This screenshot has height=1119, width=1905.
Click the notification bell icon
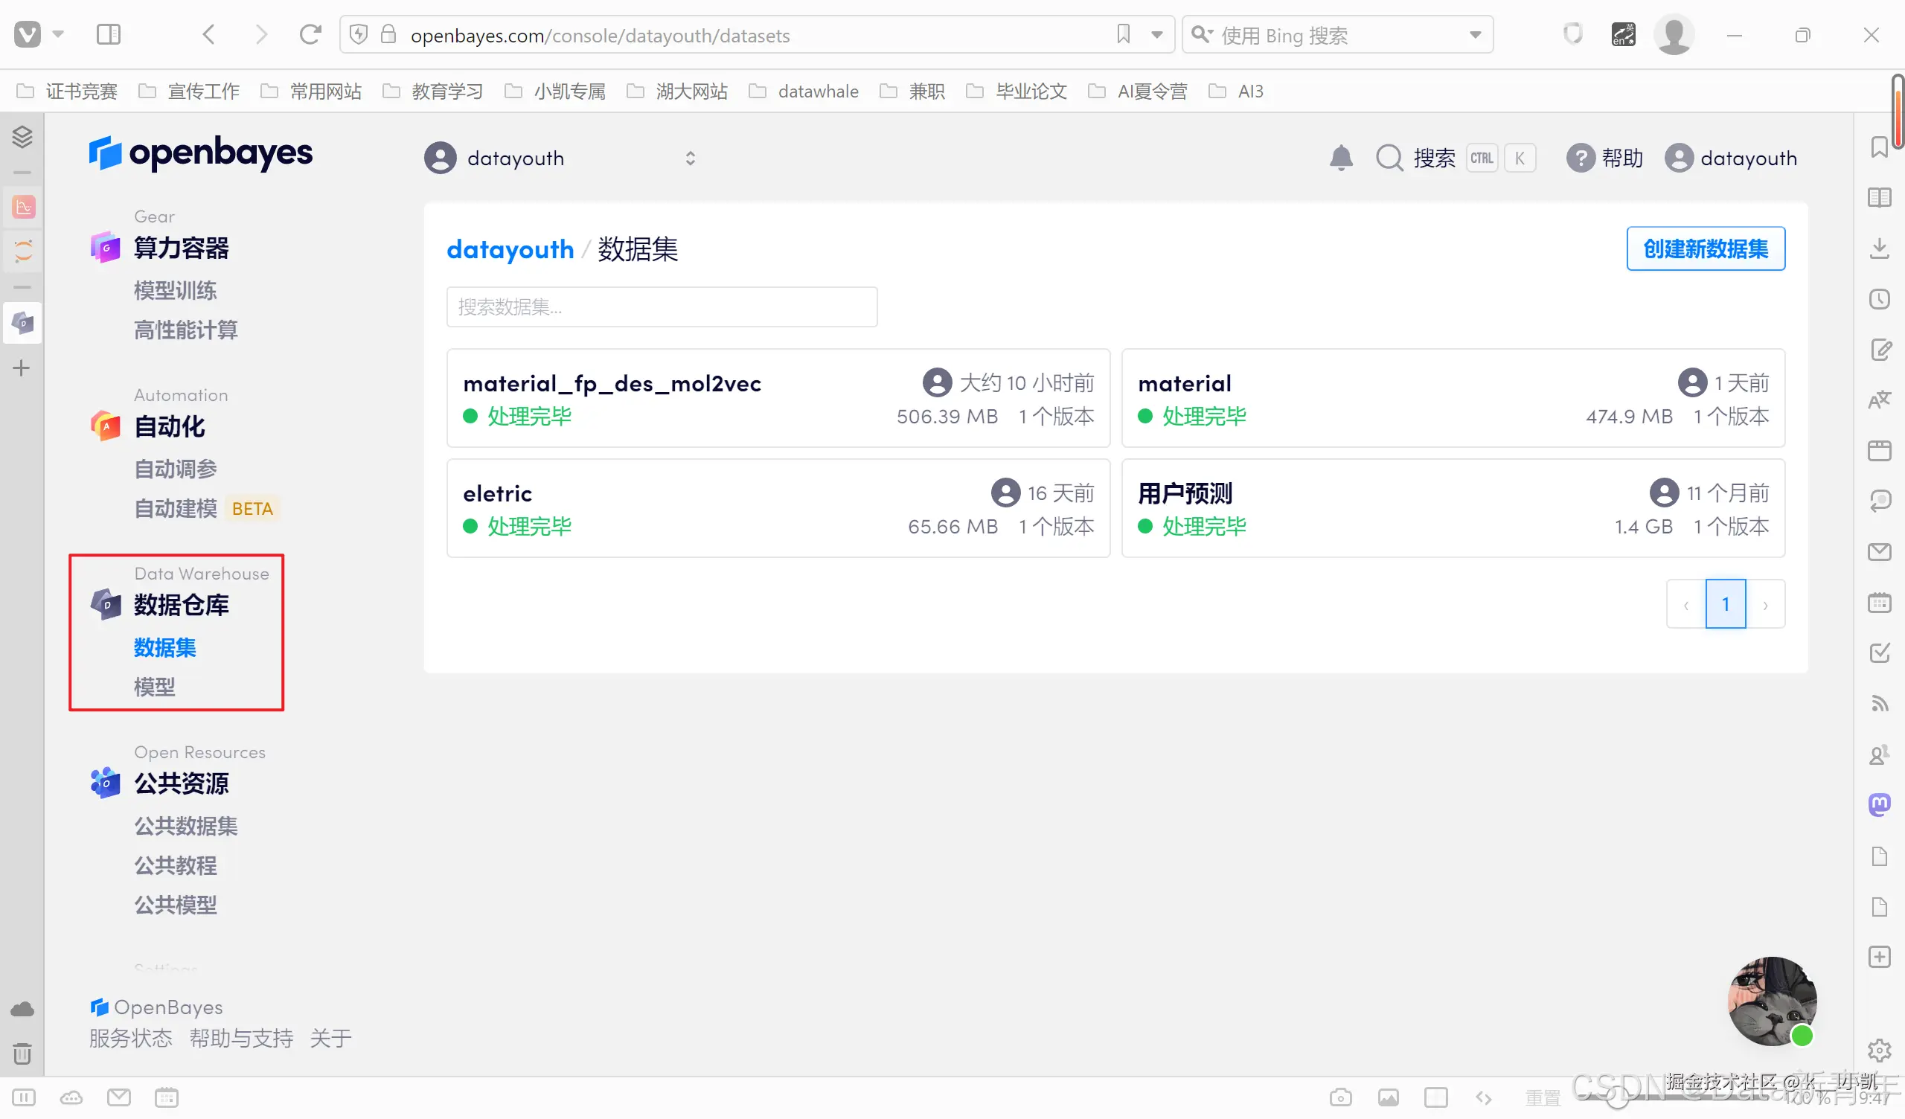[x=1340, y=158]
